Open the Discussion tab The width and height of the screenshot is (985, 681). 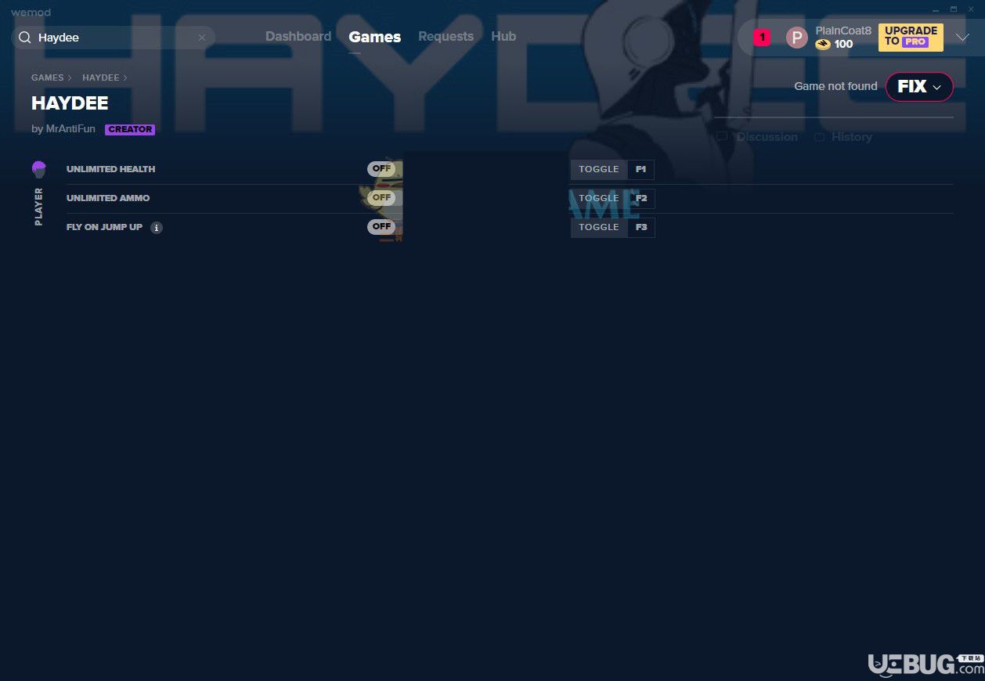click(x=758, y=137)
